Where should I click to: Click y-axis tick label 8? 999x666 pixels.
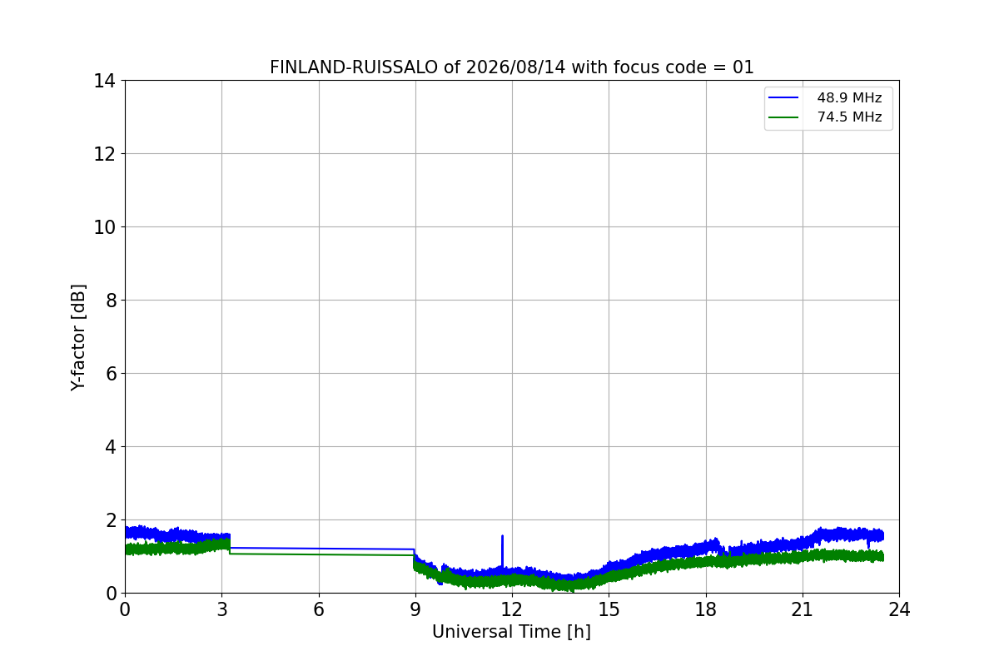point(109,301)
